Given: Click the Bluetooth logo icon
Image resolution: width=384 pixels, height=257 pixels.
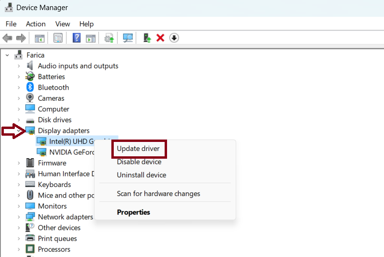Looking at the screenshot, I should 30,87.
